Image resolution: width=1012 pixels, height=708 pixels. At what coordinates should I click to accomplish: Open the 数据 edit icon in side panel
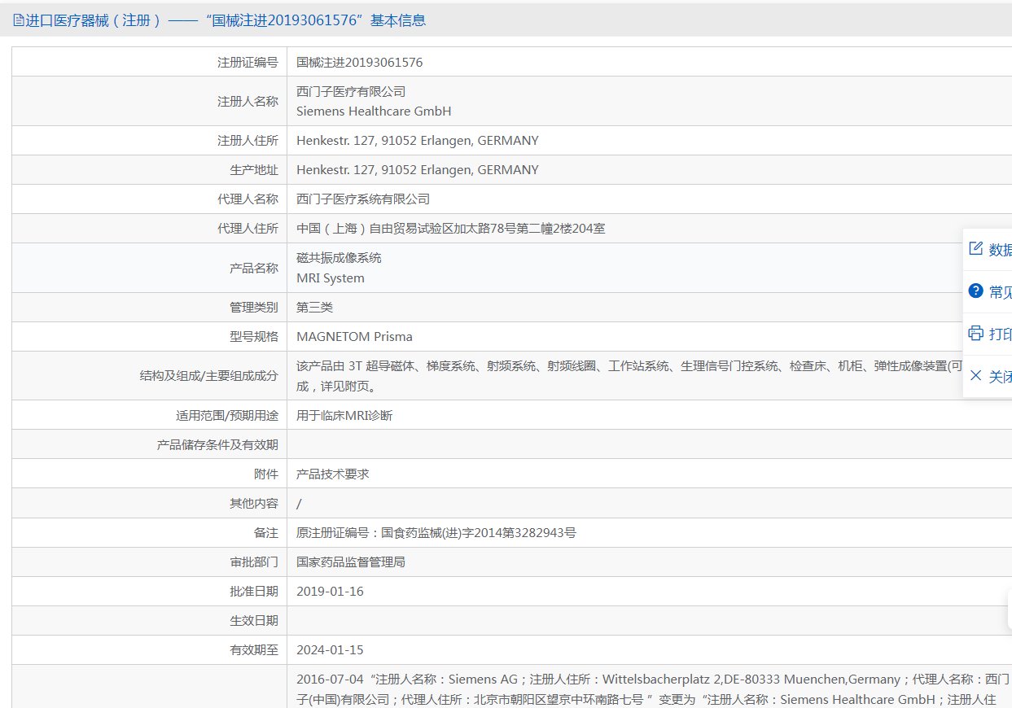tap(975, 249)
